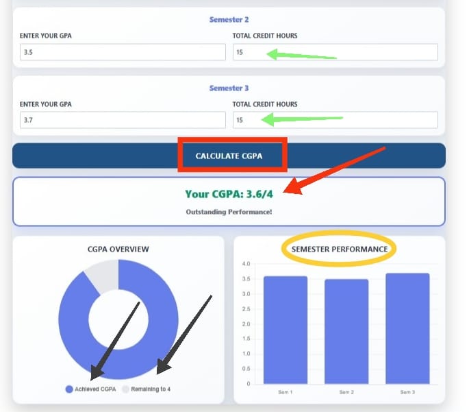Viewport: 469px width, 412px height.
Task: Select the Sem 3 bar in the chart
Action: 407,328
